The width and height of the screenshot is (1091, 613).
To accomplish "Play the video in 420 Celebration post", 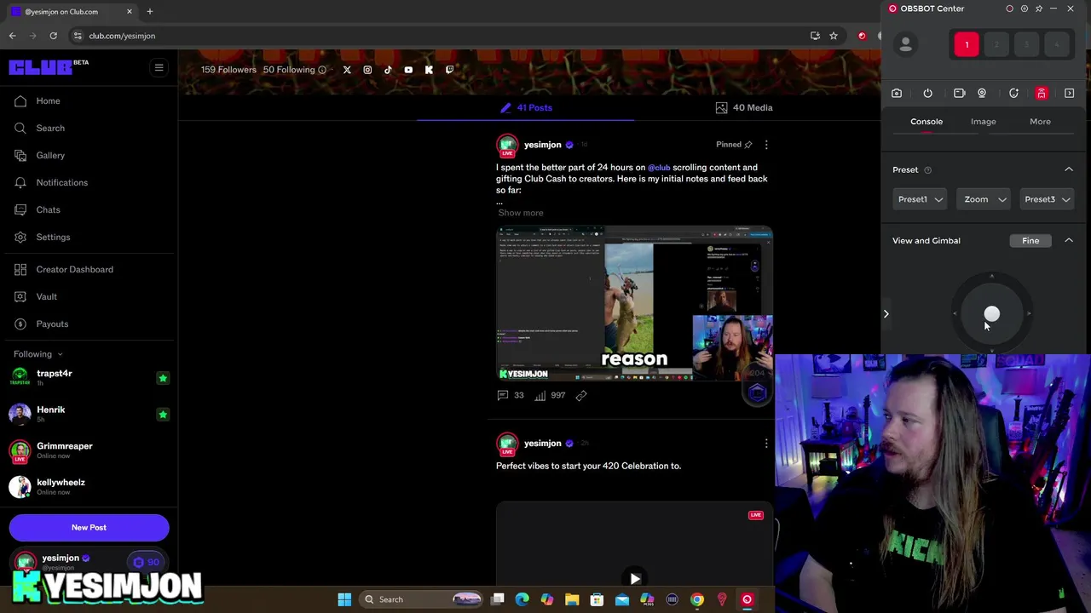I will point(634,579).
